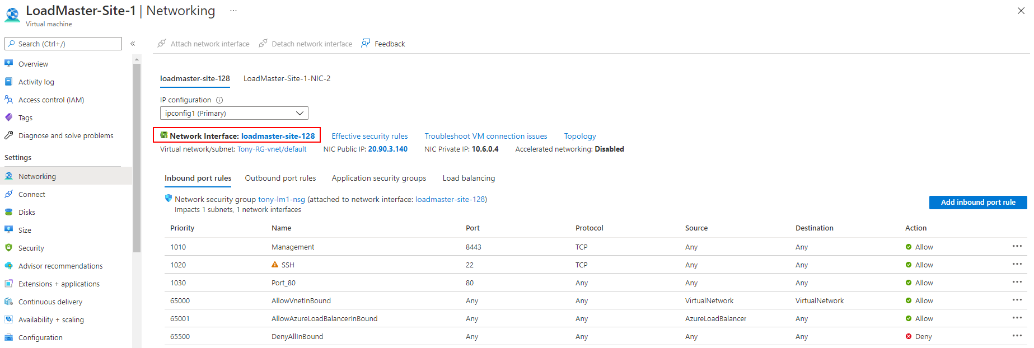Open Tony-RG-vnet/default subnet link
1034x348 pixels.
(x=272, y=149)
